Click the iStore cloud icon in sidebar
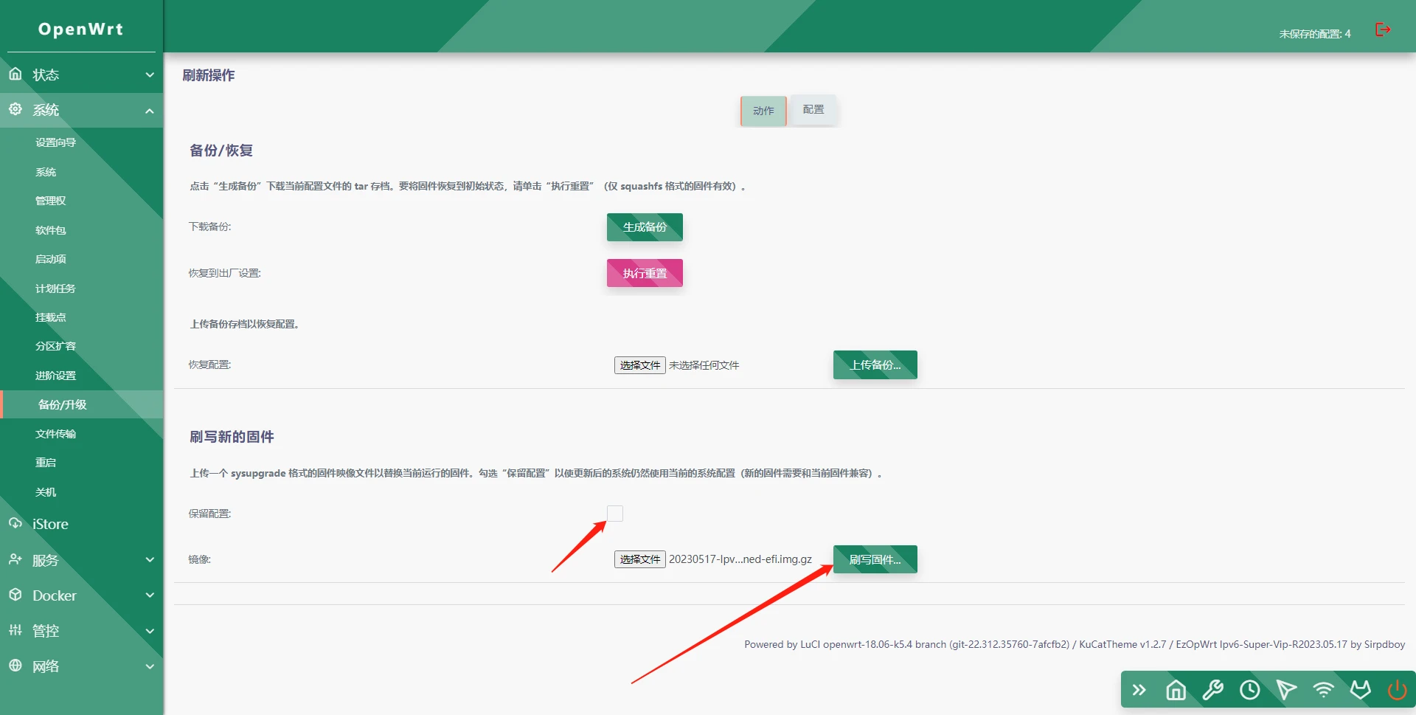The width and height of the screenshot is (1416, 715). click(x=15, y=523)
